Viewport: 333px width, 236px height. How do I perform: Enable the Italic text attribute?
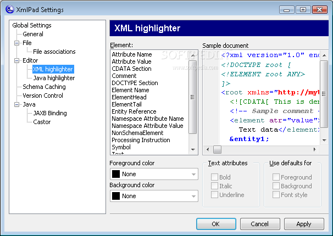[x=214, y=186]
